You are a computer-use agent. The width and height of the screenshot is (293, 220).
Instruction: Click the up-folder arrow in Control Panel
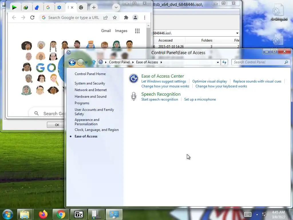[94, 62]
